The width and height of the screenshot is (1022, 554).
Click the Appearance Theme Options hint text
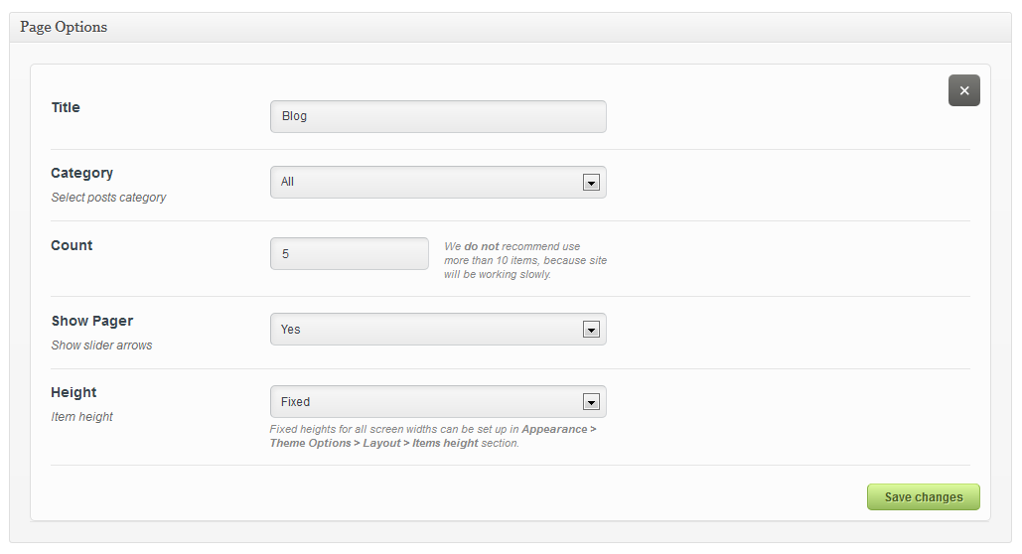(433, 436)
